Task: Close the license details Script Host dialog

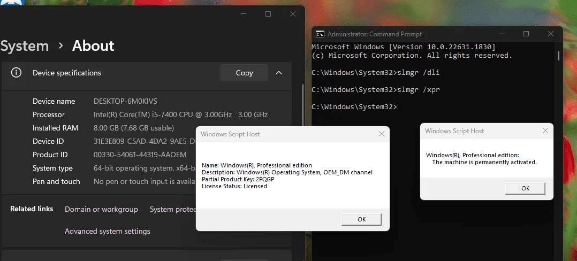Action: tap(382, 134)
